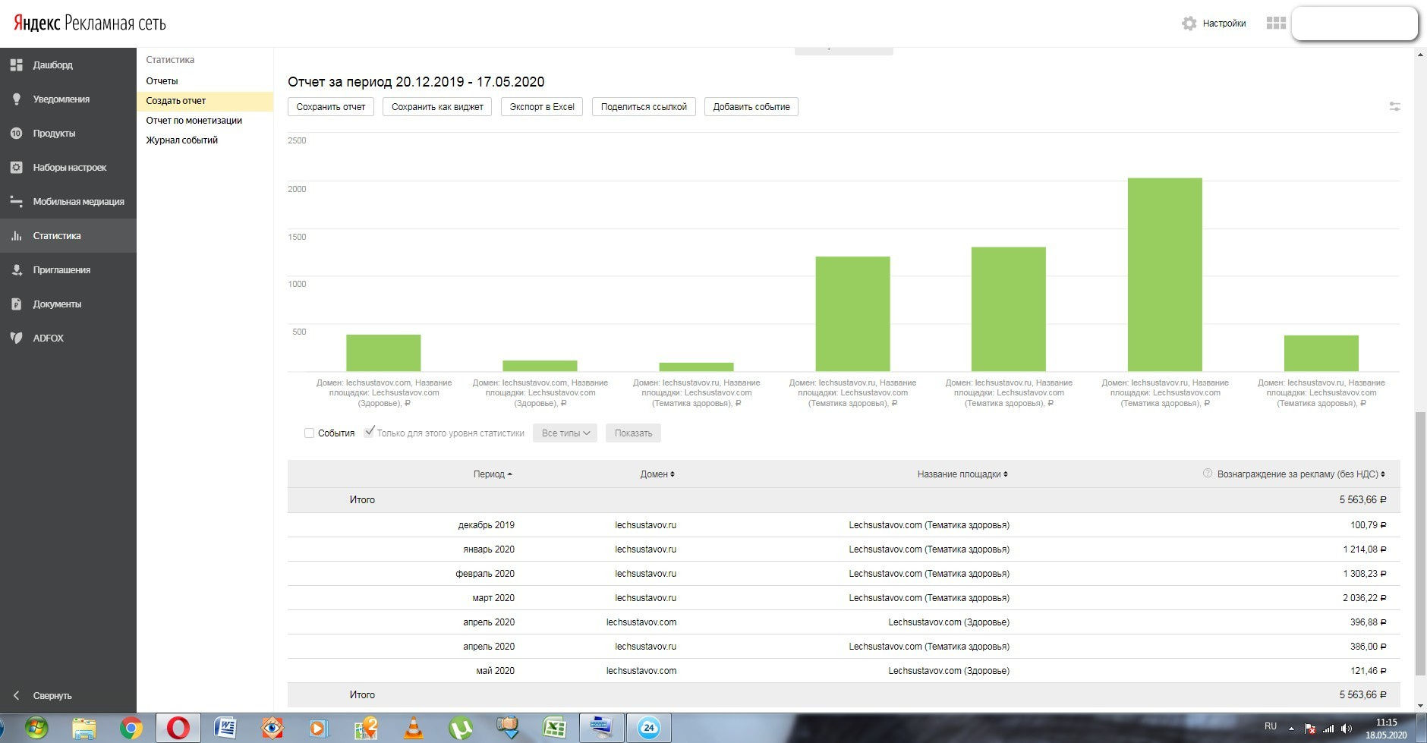Open the Dashboard grid icon in sidebar

point(16,65)
